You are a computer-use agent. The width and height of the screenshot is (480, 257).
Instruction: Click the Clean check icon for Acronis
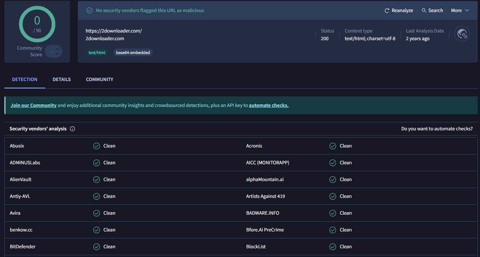pos(333,146)
